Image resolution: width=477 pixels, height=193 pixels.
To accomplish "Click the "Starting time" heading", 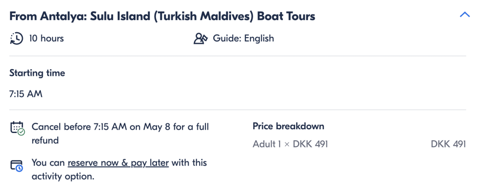I will [37, 73].
